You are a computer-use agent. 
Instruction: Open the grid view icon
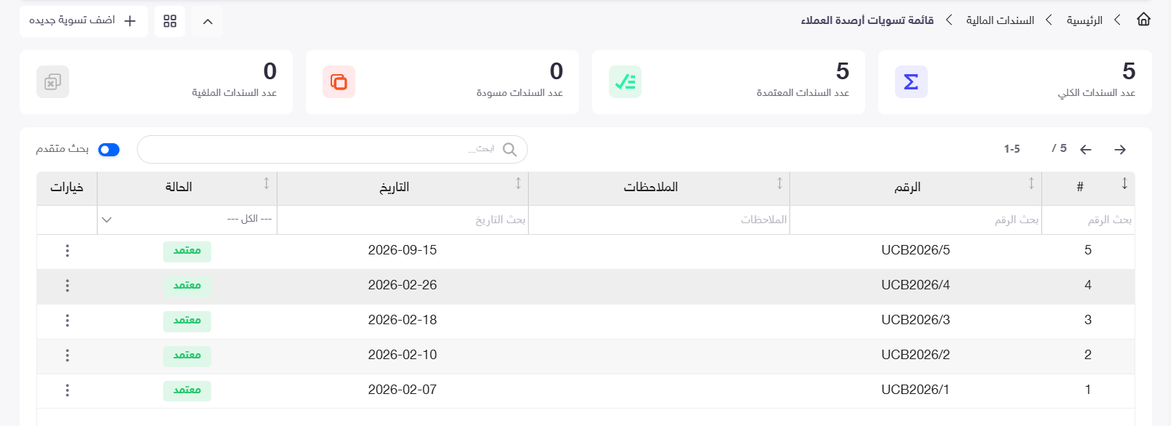tap(170, 21)
